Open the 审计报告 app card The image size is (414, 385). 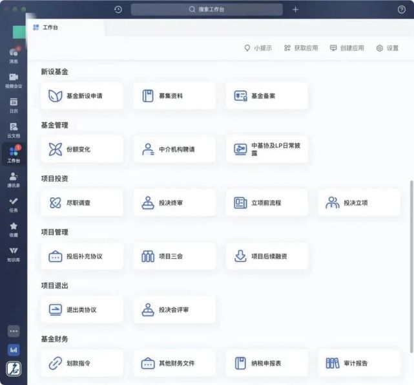[359, 363]
